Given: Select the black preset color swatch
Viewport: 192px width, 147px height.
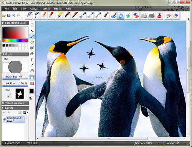Looking at the screenshot, I should click(4, 45).
